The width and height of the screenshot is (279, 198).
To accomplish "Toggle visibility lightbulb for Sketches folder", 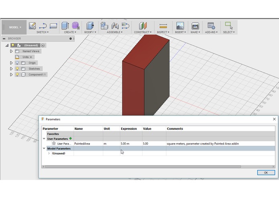I will [17, 69].
